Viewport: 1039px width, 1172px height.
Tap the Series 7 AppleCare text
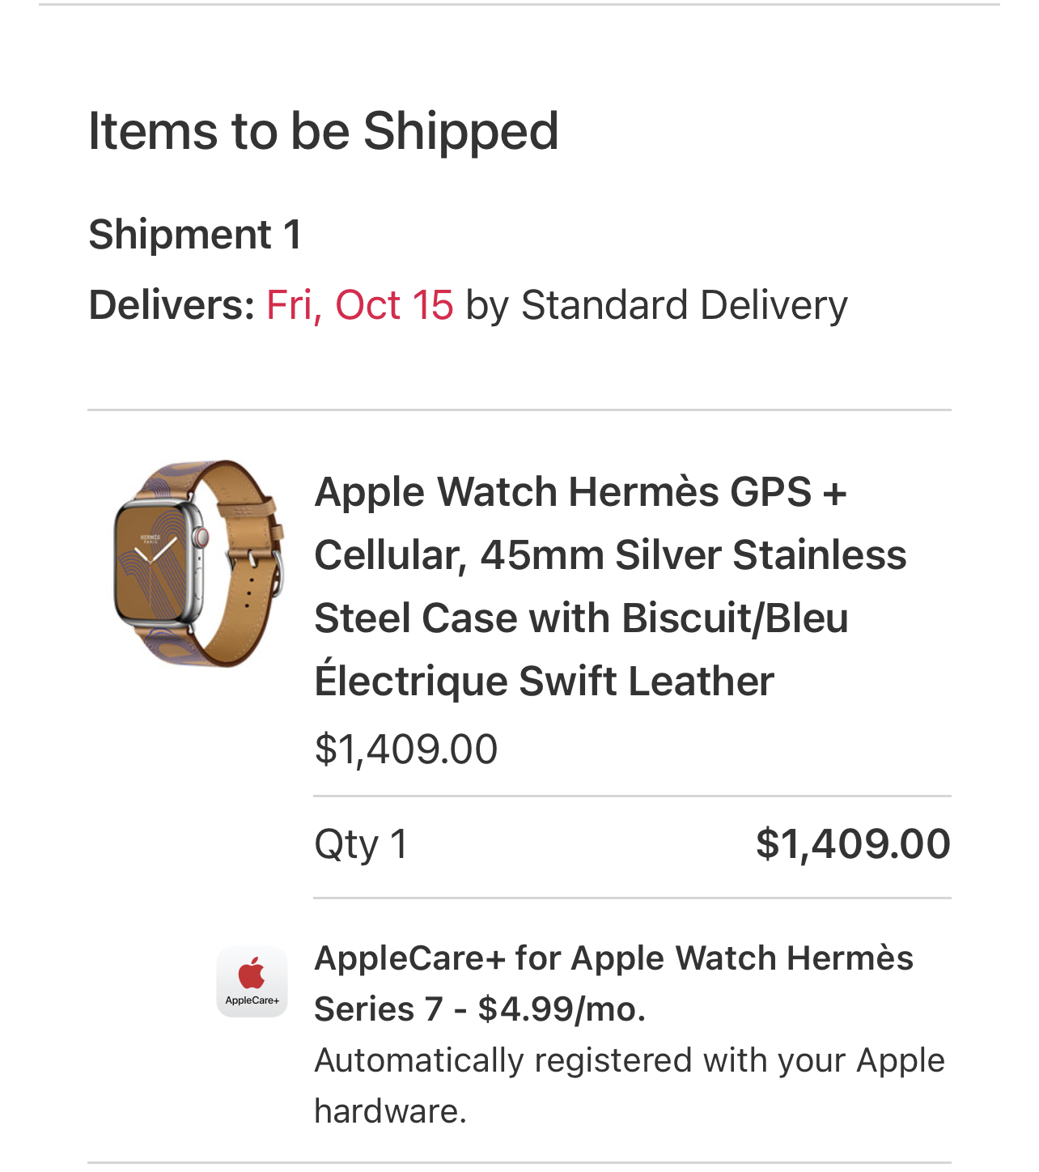click(379, 1009)
